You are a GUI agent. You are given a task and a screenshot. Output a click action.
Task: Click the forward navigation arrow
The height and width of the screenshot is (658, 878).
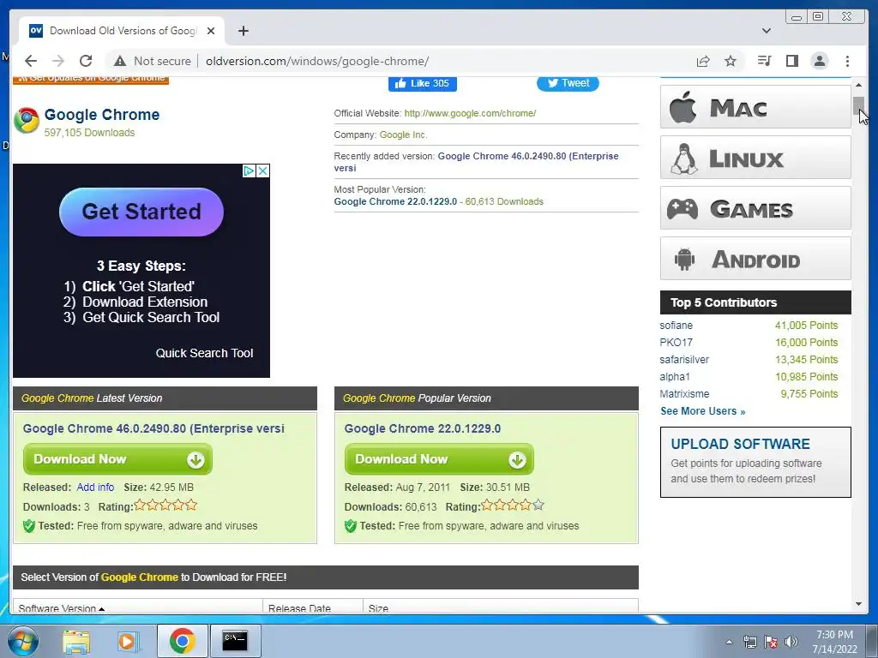point(57,61)
